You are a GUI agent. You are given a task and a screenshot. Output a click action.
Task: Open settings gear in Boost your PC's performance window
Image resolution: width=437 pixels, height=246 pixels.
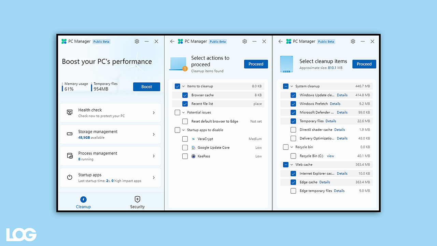137,41
